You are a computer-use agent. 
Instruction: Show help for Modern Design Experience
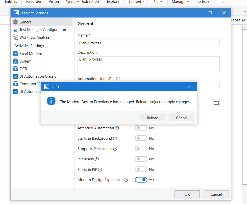[126, 180]
